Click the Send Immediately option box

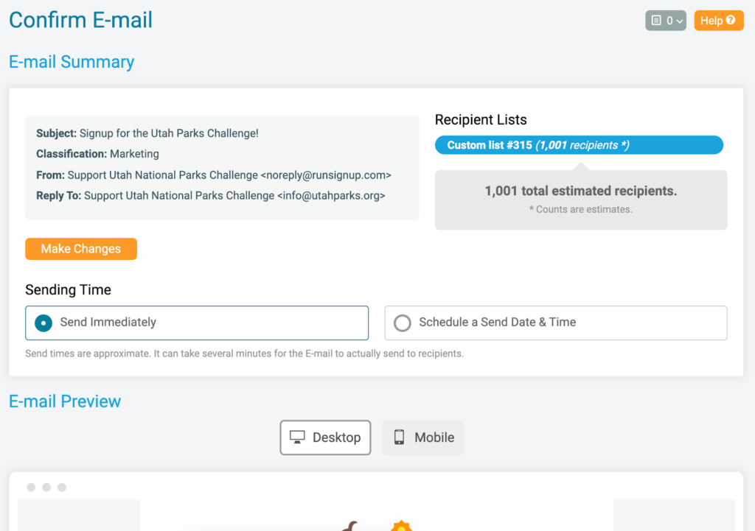click(197, 323)
